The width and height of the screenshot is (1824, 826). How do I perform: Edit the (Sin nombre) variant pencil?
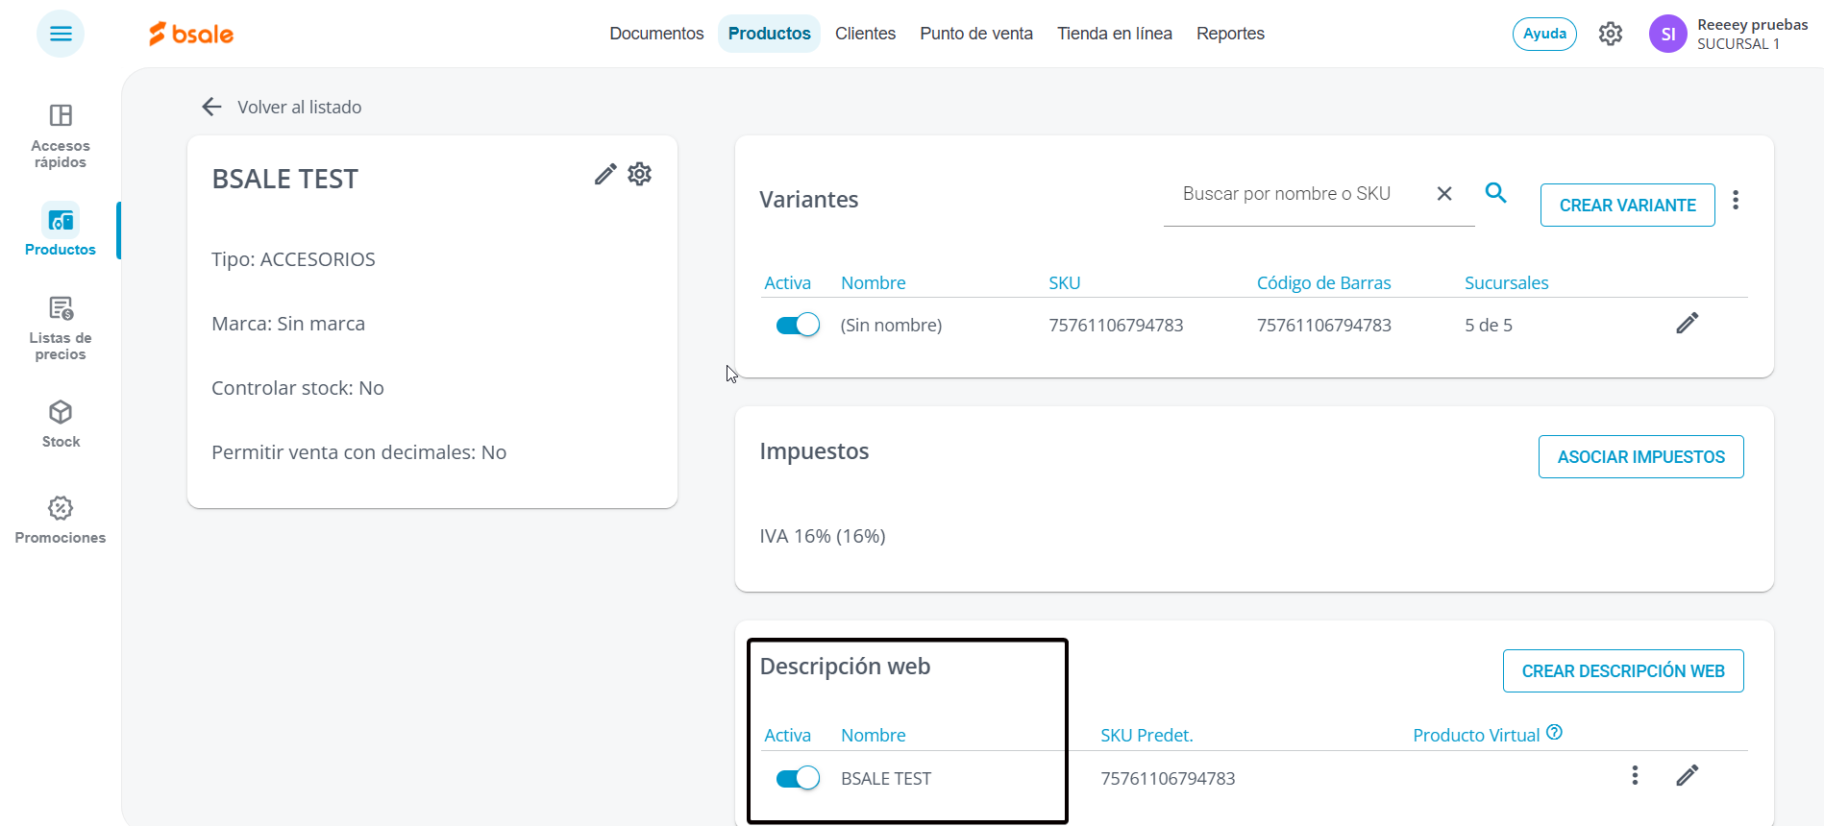[x=1688, y=323]
